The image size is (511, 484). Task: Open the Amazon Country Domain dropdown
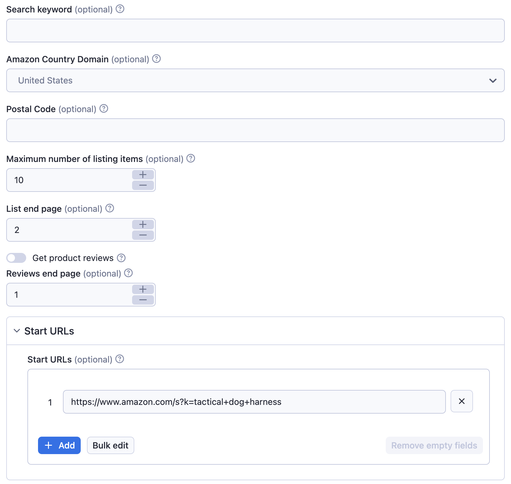(x=255, y=80)
